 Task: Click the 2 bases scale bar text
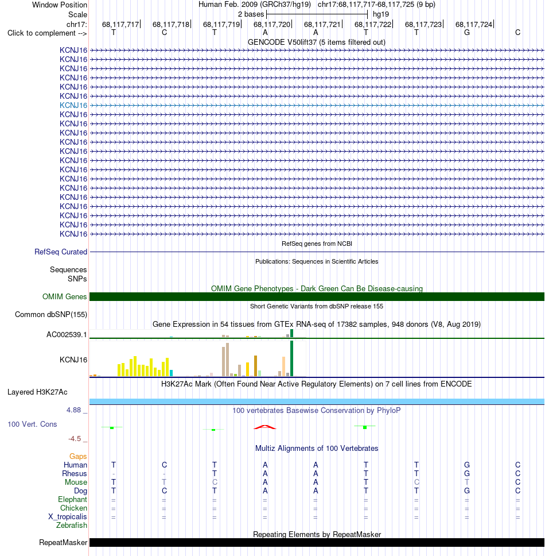point(251,14)
